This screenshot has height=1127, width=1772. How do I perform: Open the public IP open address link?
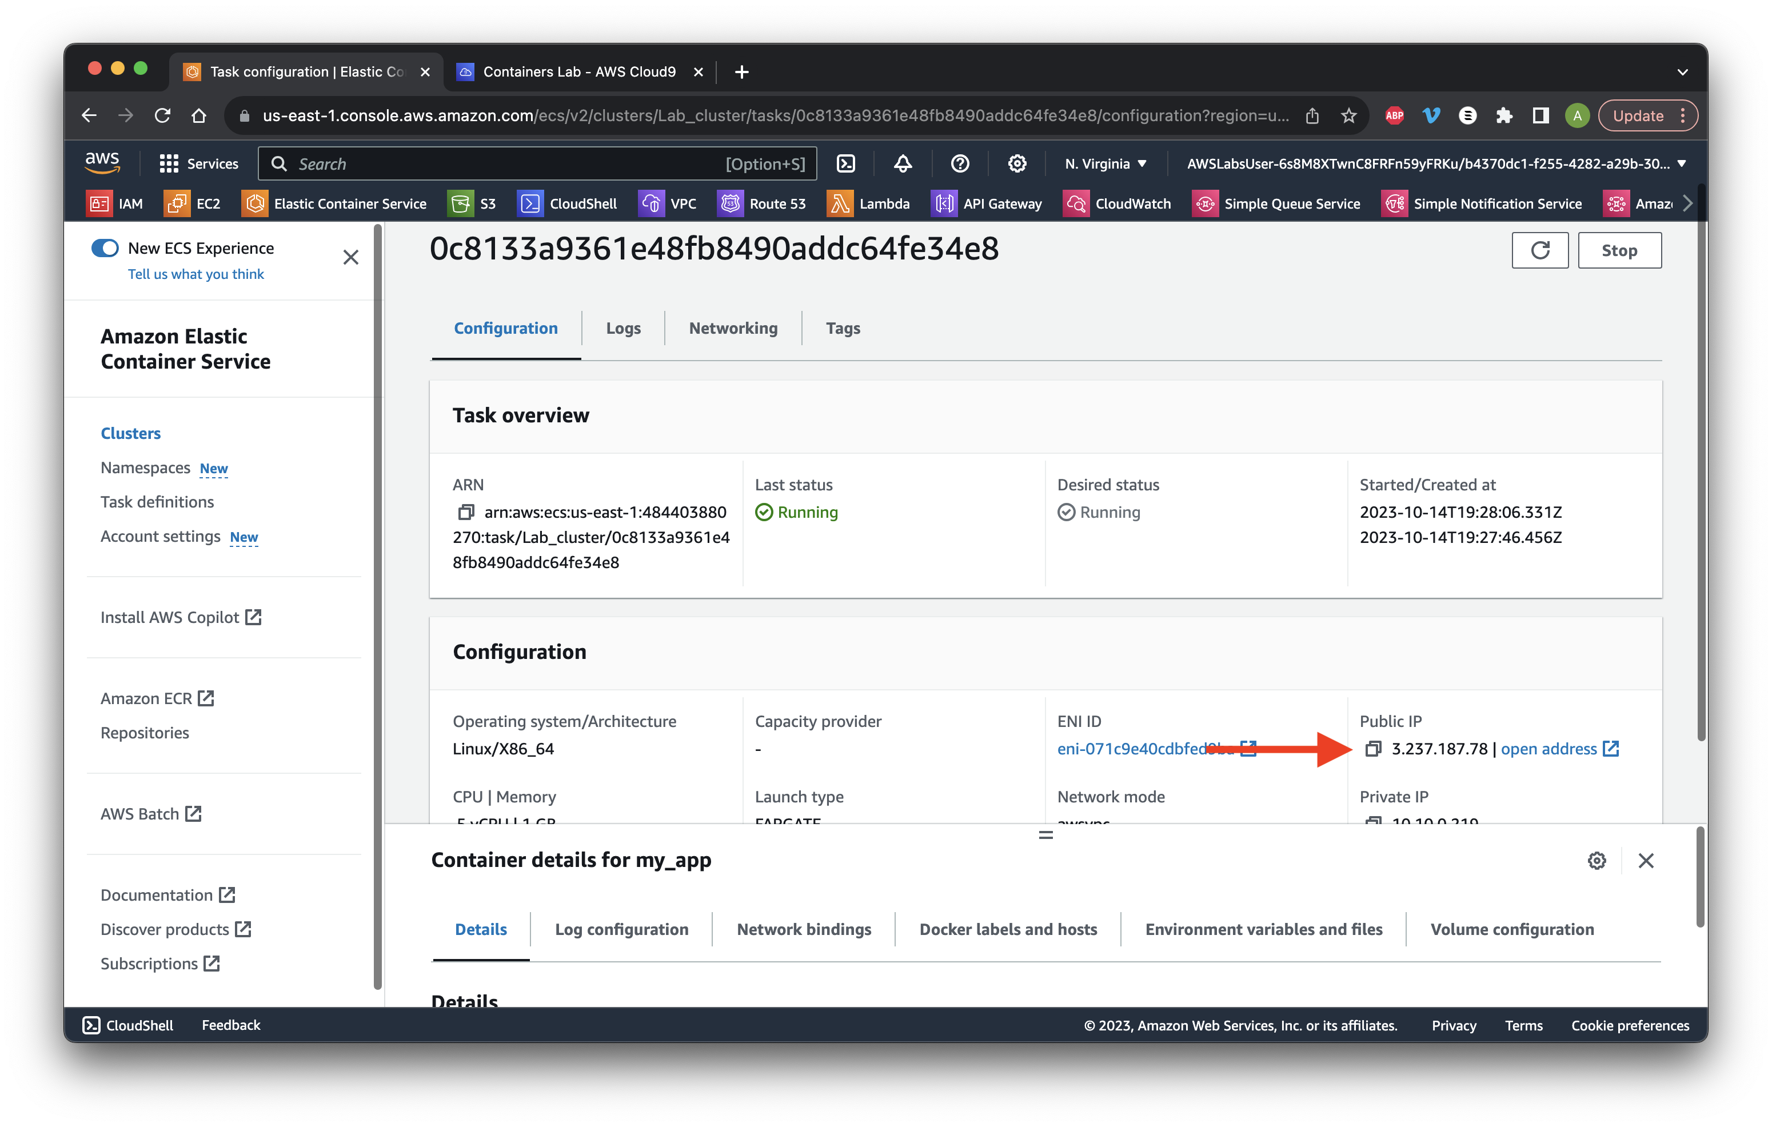[1560, 749]
